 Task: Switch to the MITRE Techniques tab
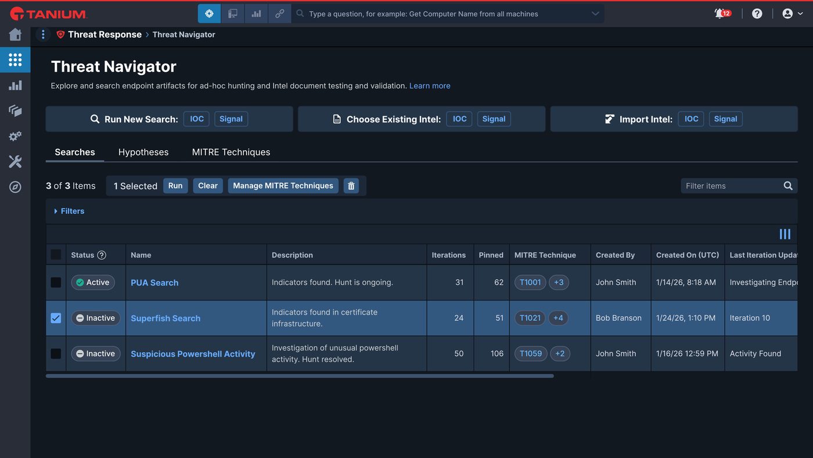pyautogui.click(x=231, y=152)
